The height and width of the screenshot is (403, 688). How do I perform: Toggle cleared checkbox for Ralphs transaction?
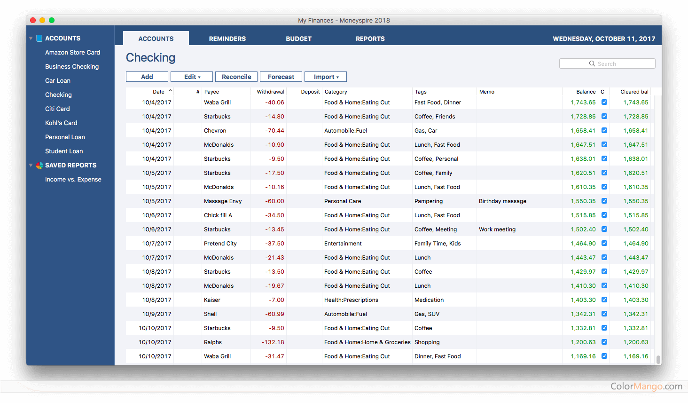coord(604,342)
